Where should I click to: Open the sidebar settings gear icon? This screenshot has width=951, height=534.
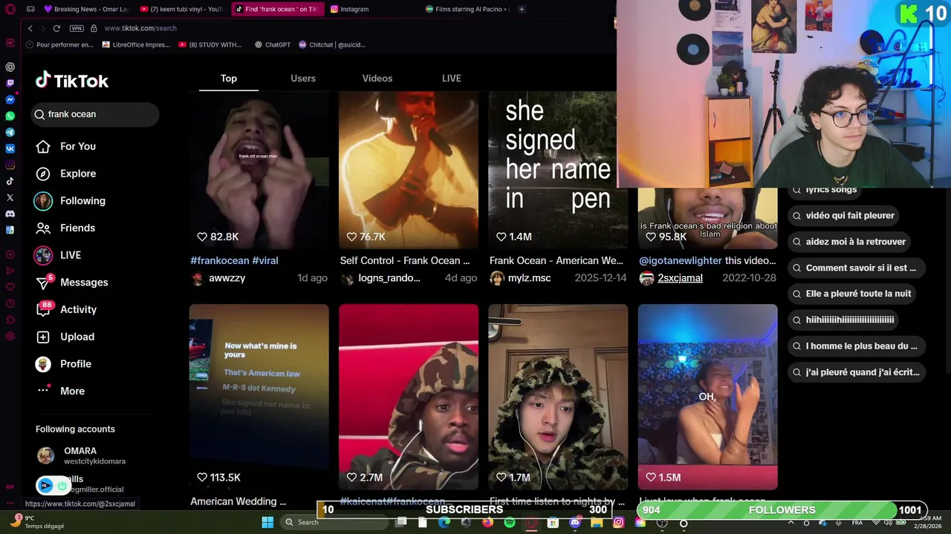click(x=10, y=336)
